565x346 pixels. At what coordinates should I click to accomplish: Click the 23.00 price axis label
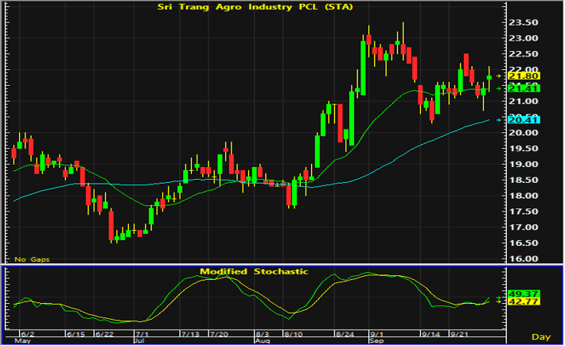[523, 38]
